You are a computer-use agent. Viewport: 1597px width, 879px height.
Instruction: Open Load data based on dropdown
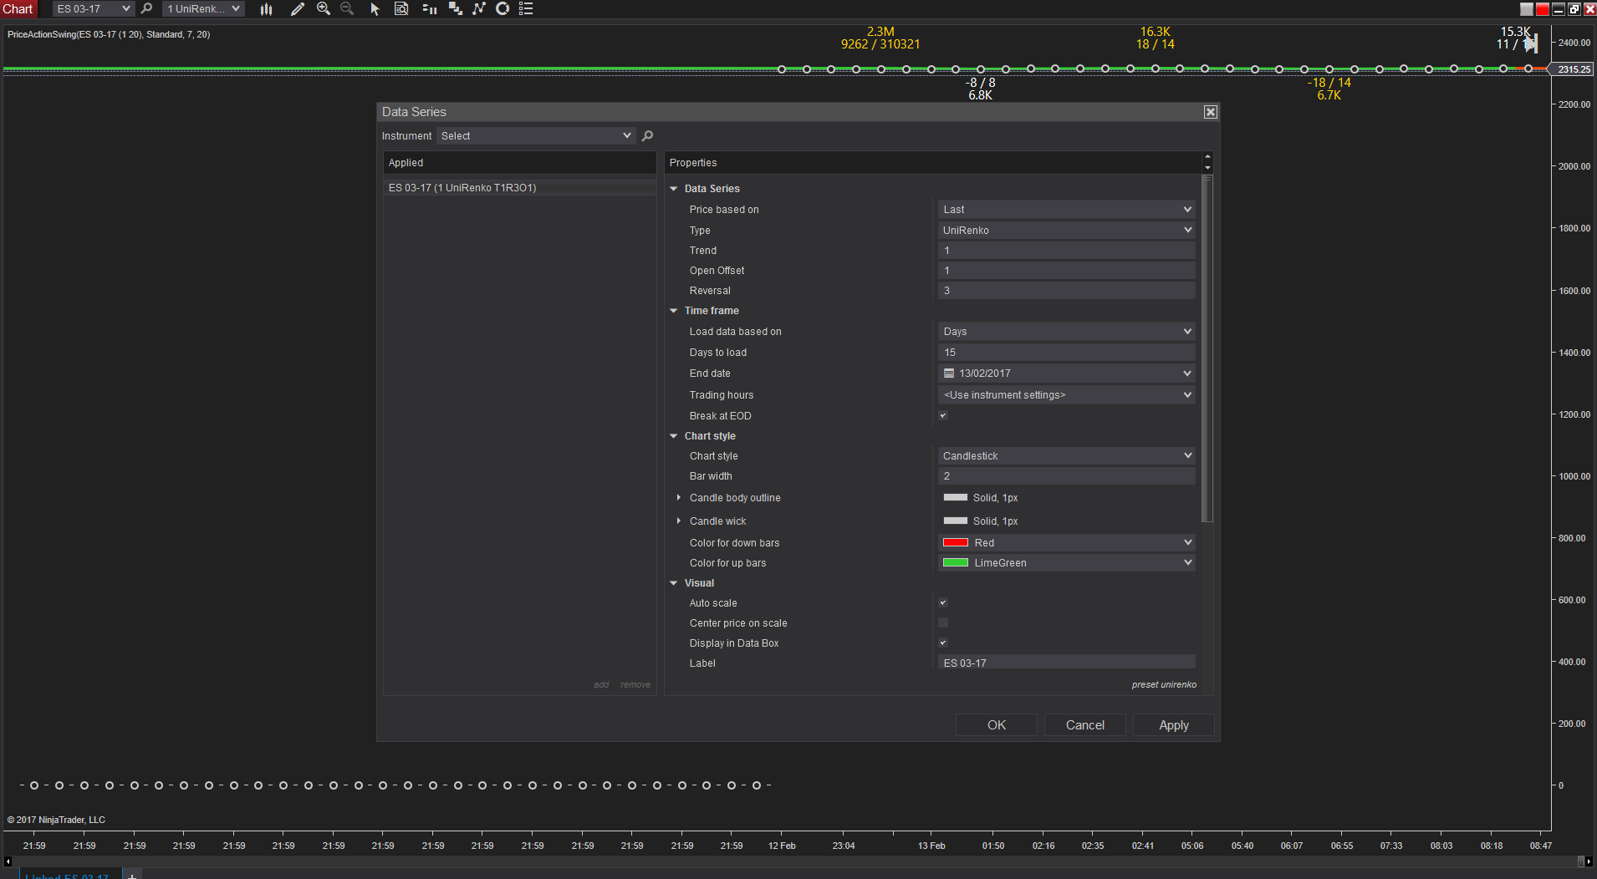1066,332
